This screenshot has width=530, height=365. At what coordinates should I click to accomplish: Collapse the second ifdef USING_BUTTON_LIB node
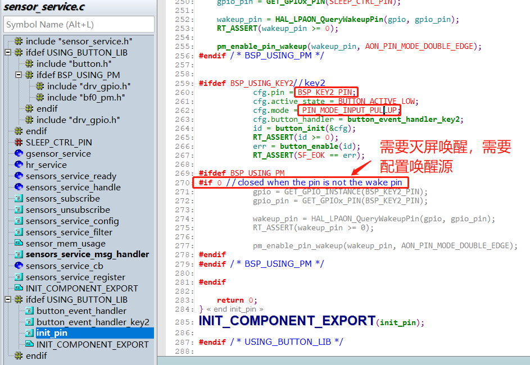(x=8, y=299)
